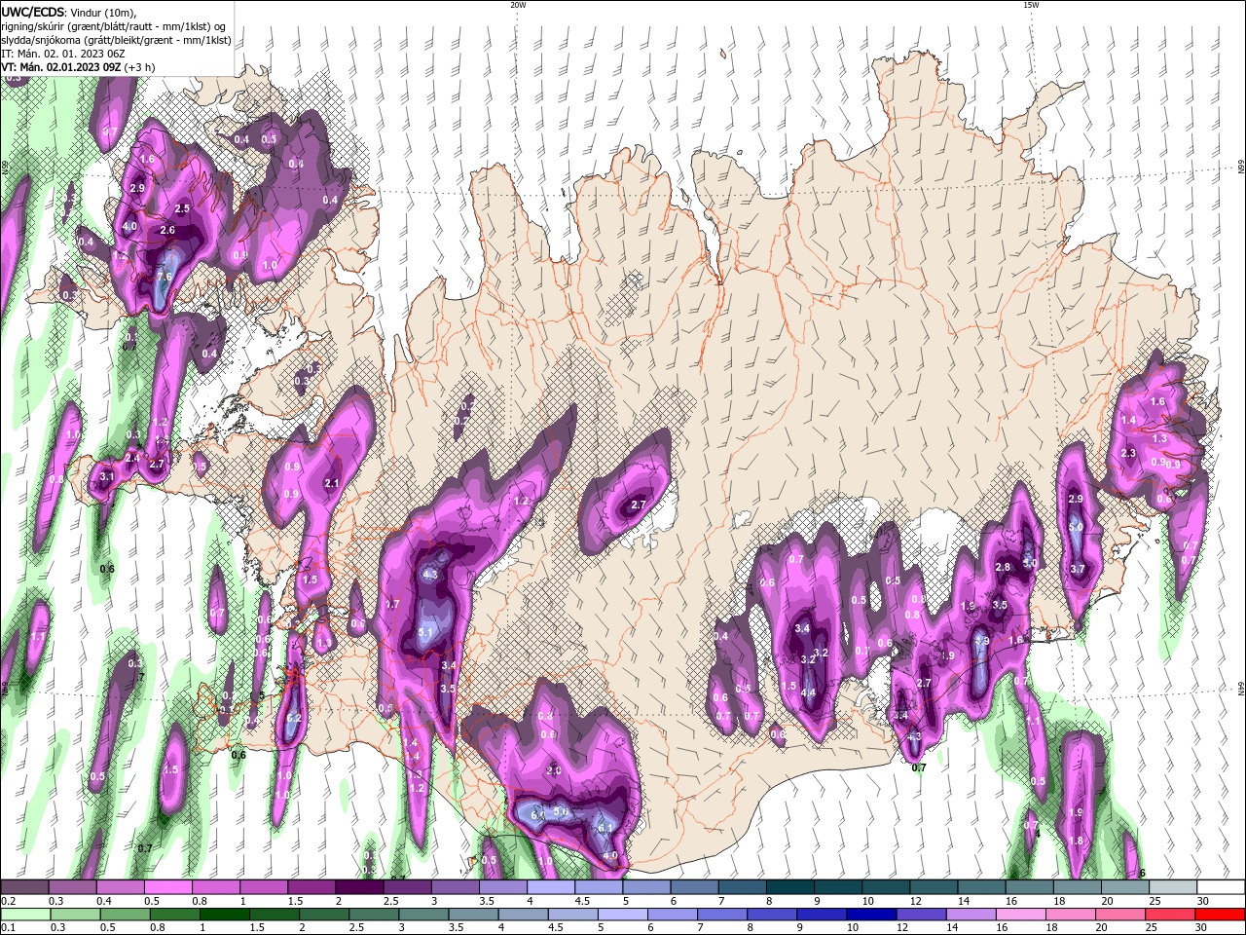Pick the white swatch after 30 in top row
The image size is (1246, 935).
pyautogui.click(x=1221, y=887)
